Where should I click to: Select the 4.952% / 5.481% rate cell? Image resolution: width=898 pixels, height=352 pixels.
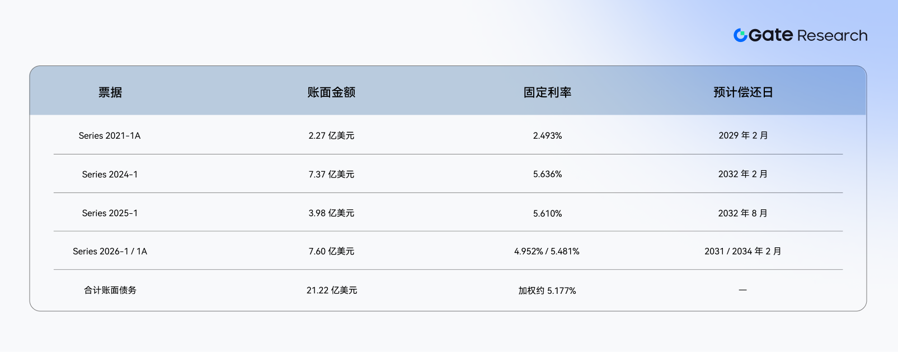point(547,252)
